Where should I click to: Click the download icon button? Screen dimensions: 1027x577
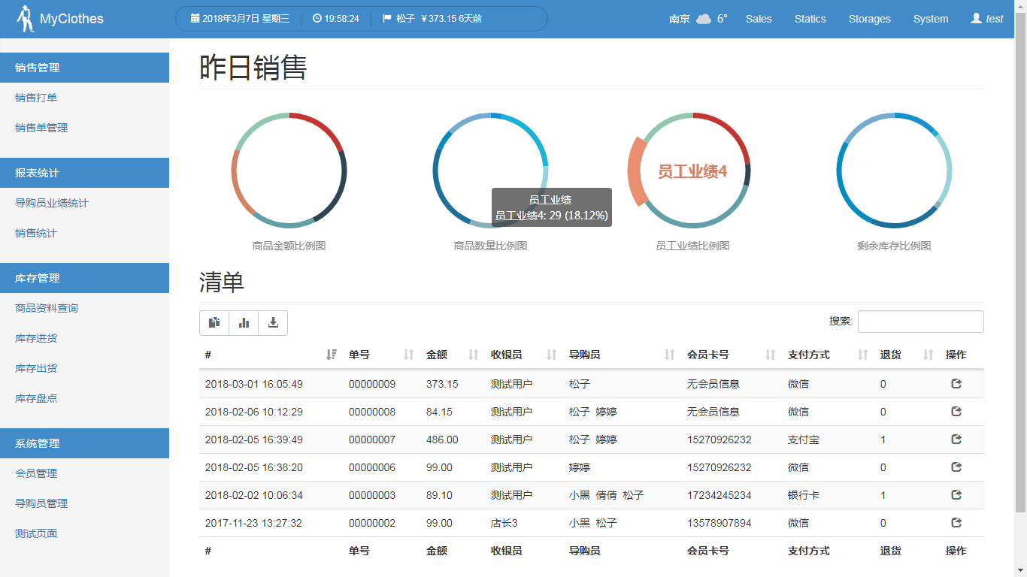(273, 323)
